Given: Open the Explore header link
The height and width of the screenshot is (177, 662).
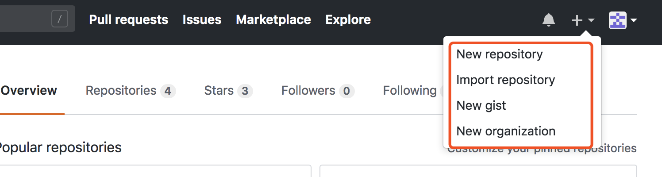Looking at the screenshot, I should click(348, 19).
